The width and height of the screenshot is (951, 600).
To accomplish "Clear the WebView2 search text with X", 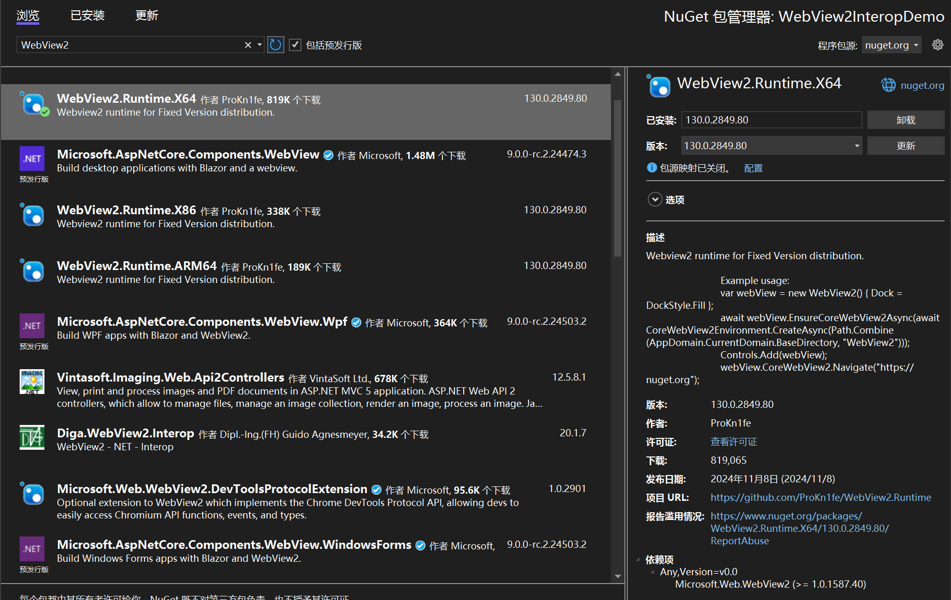I will (x=248, y=45).
